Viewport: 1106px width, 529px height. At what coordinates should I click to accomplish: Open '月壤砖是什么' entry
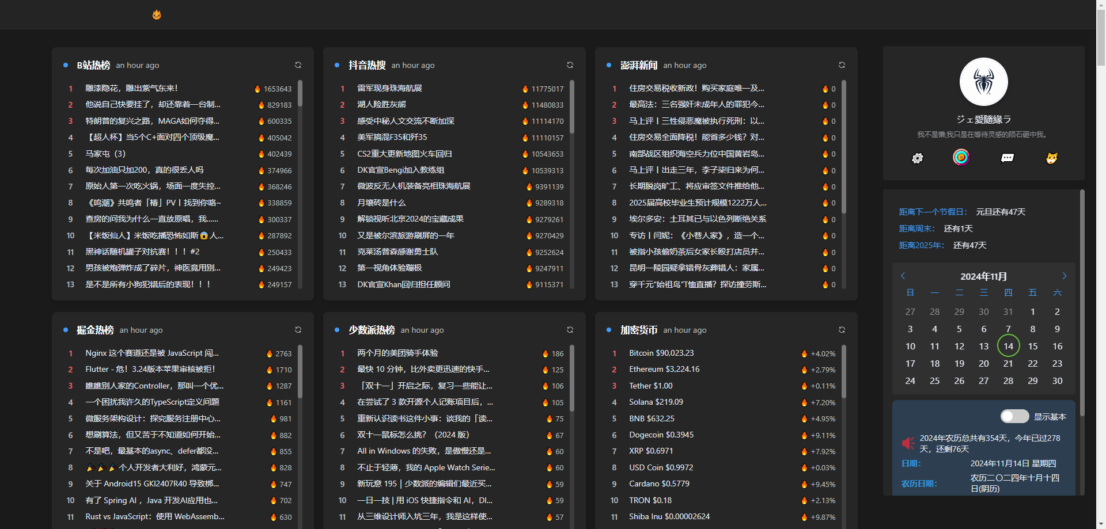click(381, 203)
